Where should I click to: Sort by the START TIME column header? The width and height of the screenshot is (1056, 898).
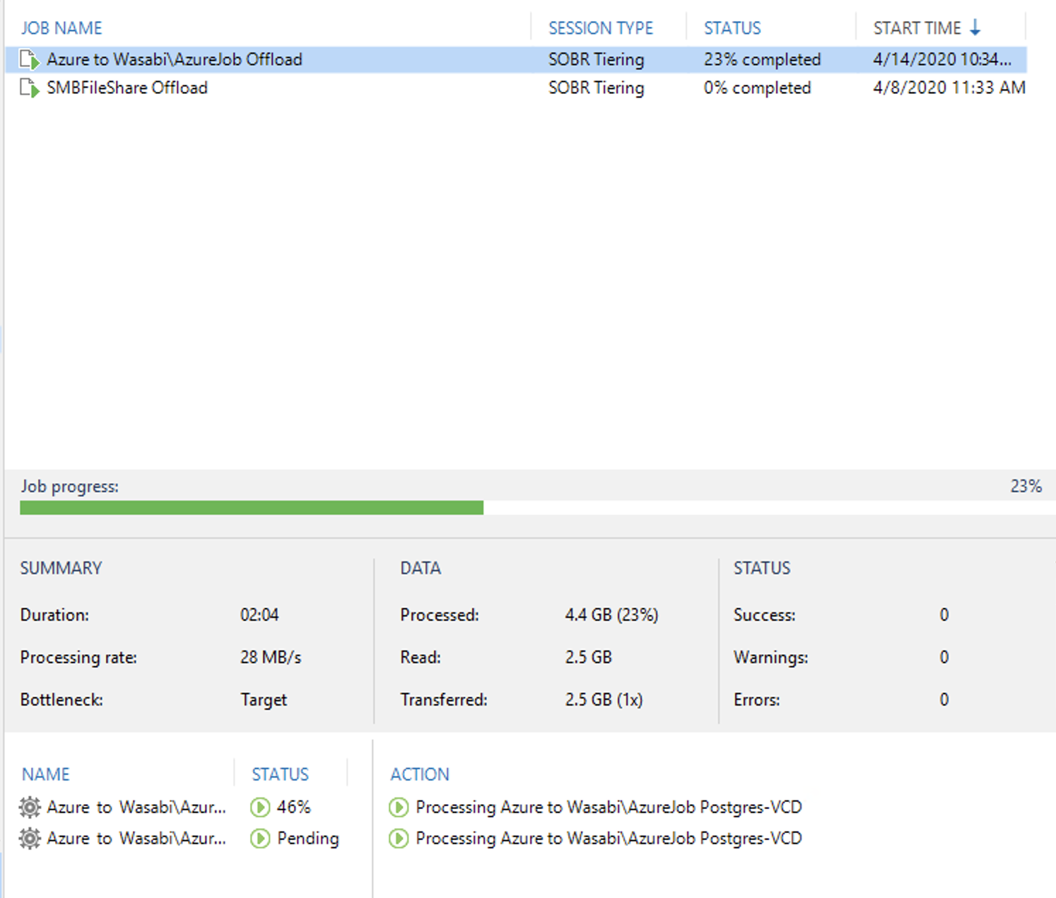(917, 28)
